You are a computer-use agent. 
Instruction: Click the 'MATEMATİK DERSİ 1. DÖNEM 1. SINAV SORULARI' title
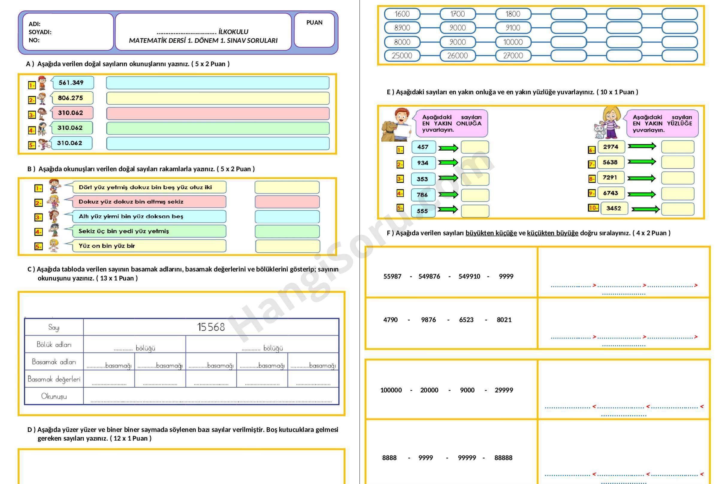(203, 40)
